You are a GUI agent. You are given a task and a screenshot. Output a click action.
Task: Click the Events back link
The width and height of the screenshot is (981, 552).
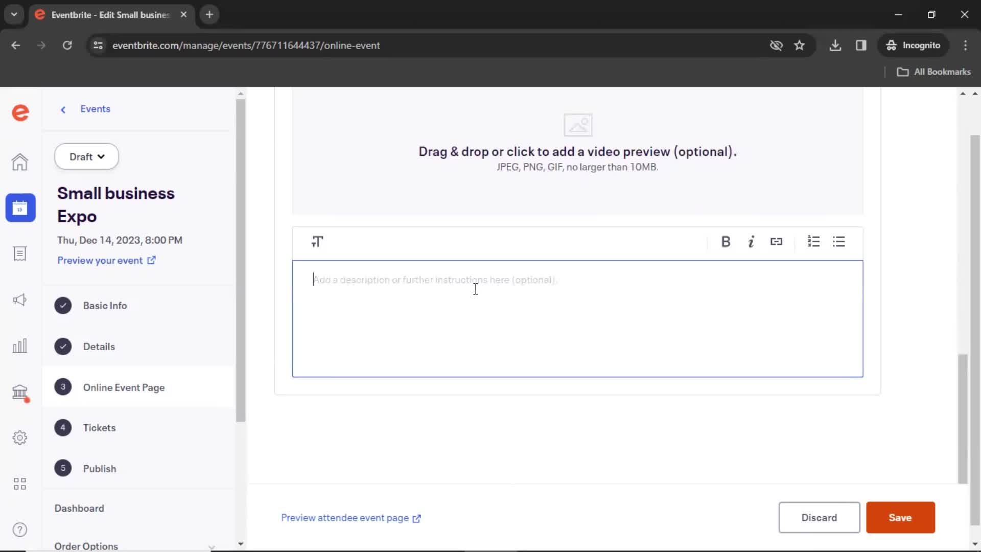(x=95, y=109)
